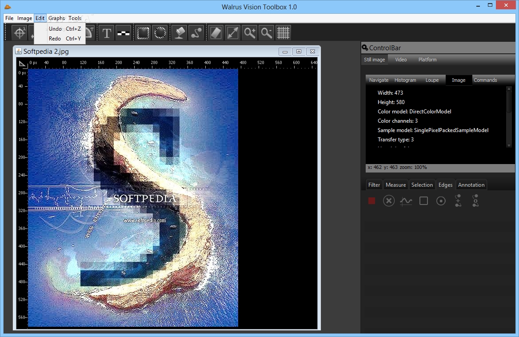Click the dashed line style tool
Viewport: 519px width, 337px height.
pos(124,33)
